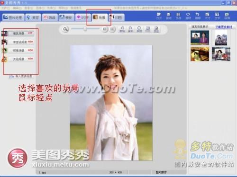The image size is (237, 177).
Task: Click the 下载更多素材 link
Action: point(224,27)
